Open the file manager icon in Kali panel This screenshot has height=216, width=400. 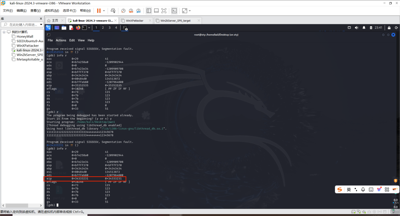(x=64, y=28)
